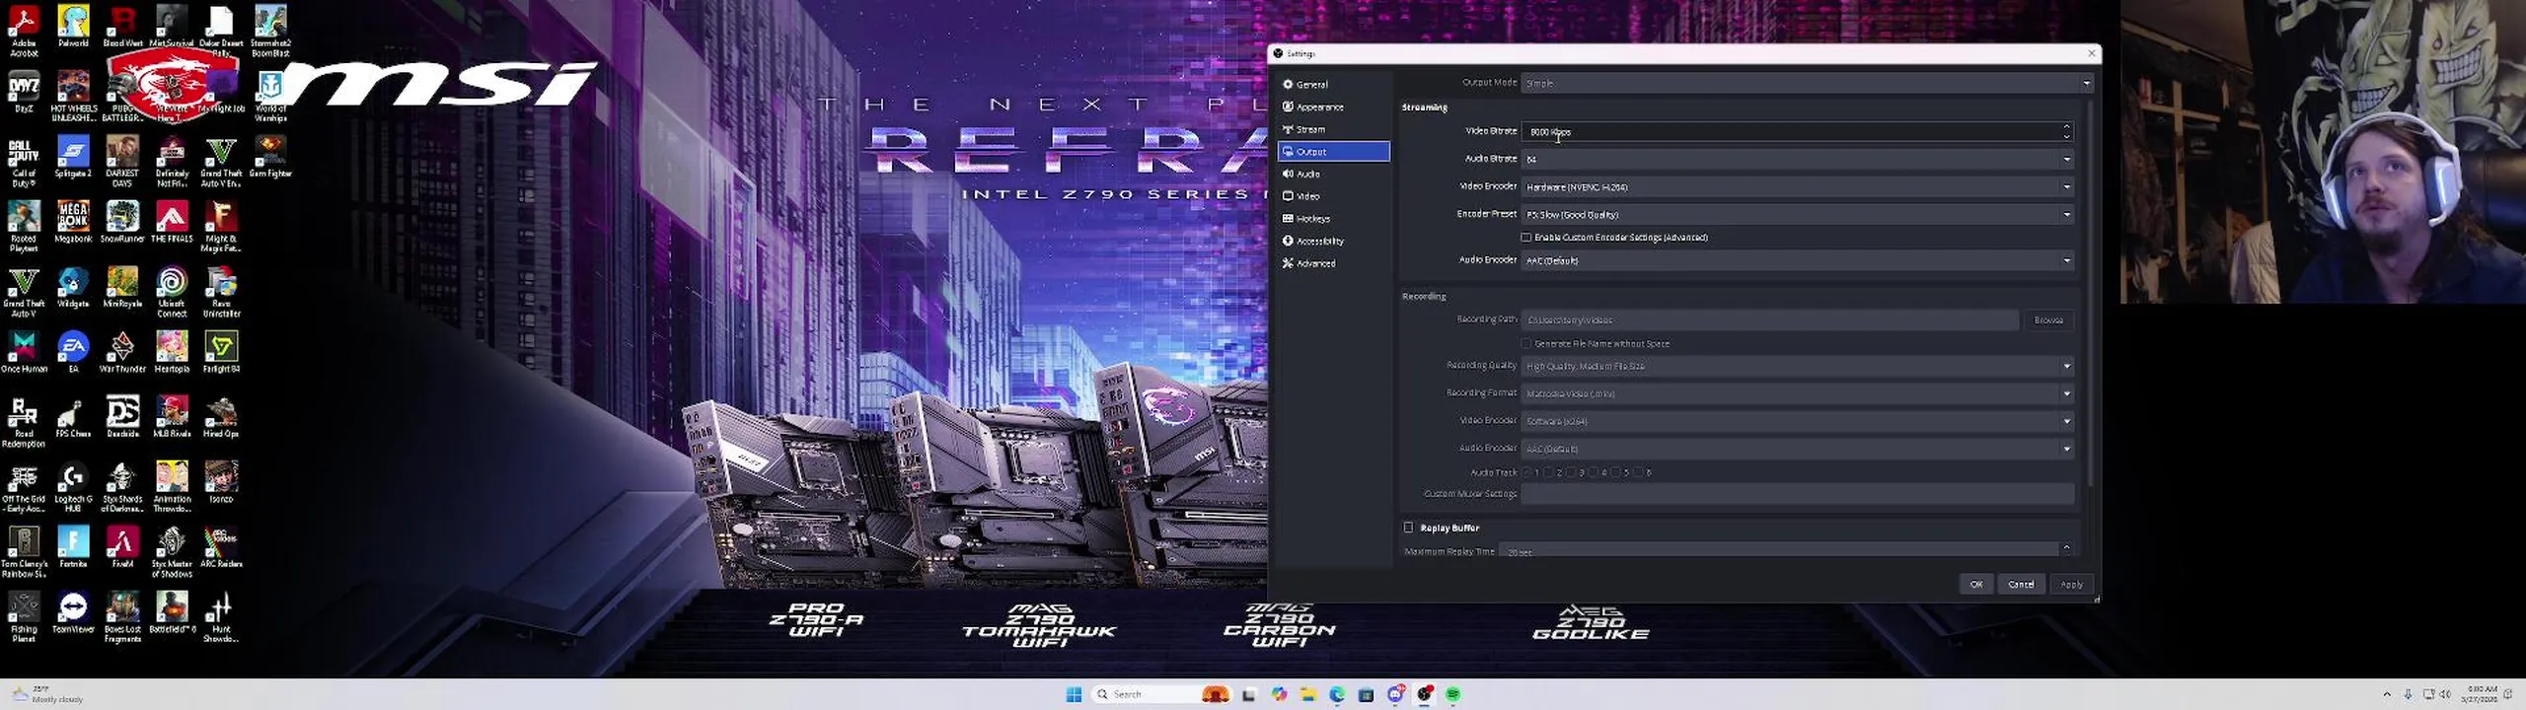Open THE FINALS desktop icon
Image resolution: width=2526 pixels, height=710 pixels.
(172, 222)
